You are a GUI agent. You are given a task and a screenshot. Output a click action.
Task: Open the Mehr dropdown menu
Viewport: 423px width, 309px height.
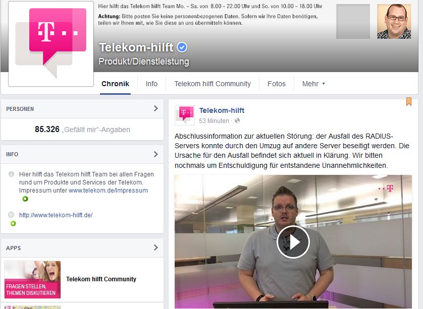pos(313,84)
